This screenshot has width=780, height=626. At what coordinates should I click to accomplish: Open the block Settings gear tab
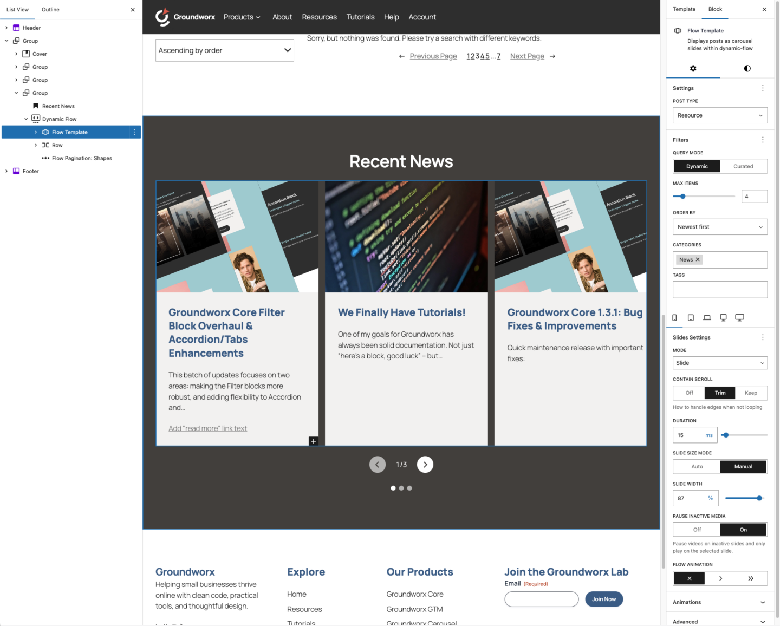[693, 69]
